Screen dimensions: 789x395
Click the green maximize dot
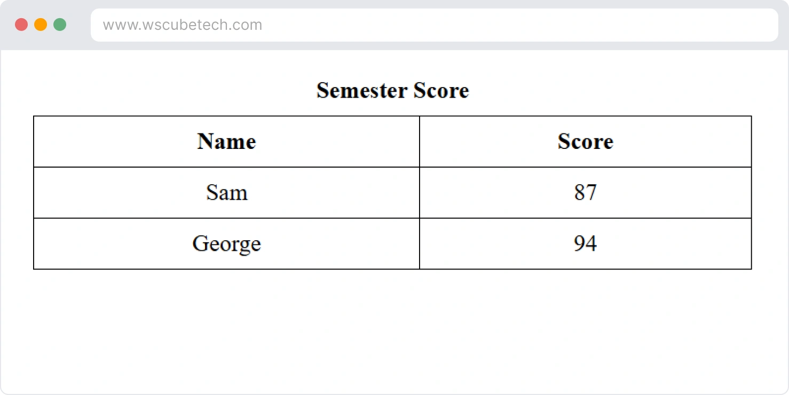click(x=60, y=25)
